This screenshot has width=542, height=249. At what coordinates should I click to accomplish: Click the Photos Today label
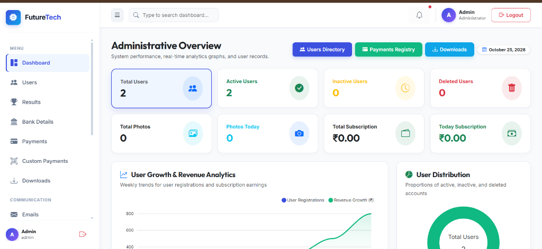pyautogui.click(x=243, y=127)
